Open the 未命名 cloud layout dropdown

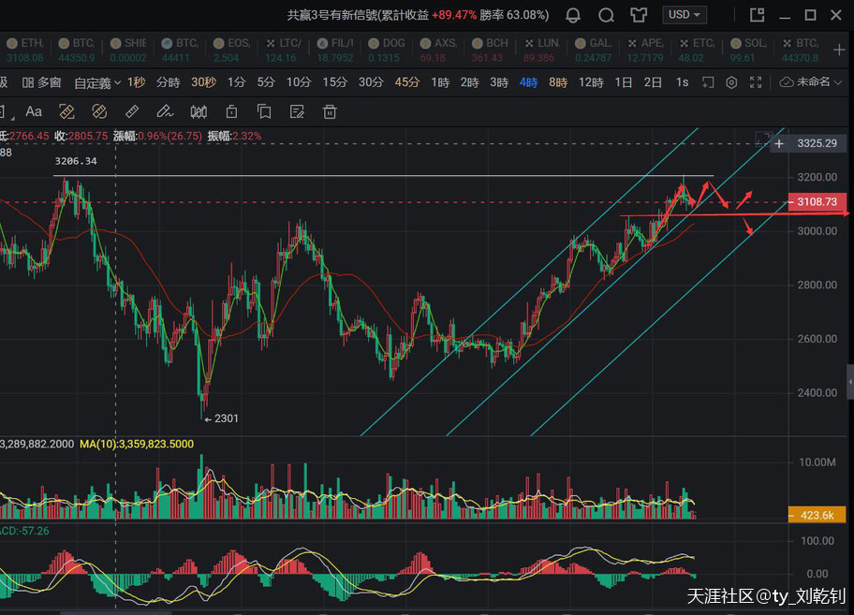point(812,82)
